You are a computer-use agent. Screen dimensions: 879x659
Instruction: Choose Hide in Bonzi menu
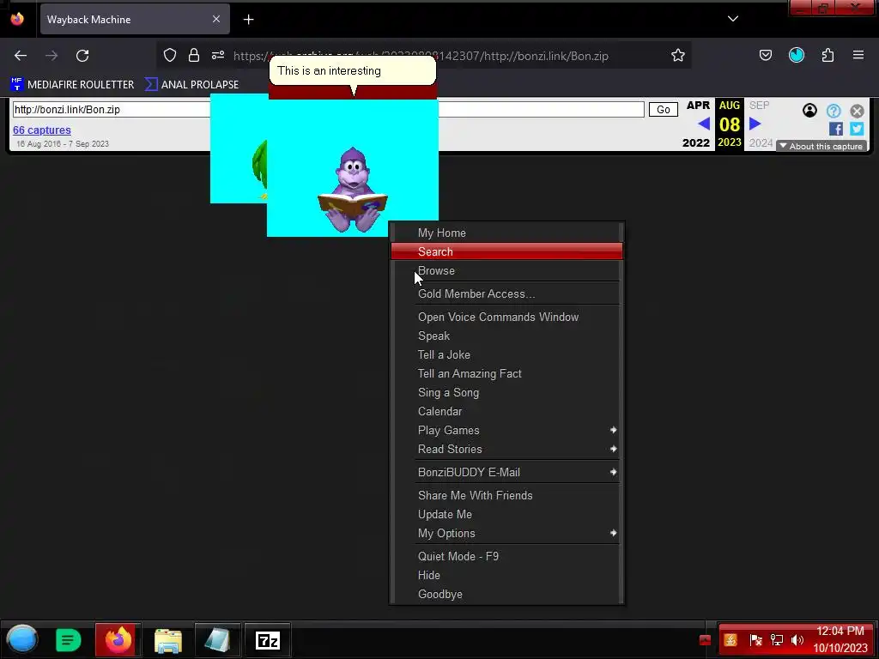point(506,576)
